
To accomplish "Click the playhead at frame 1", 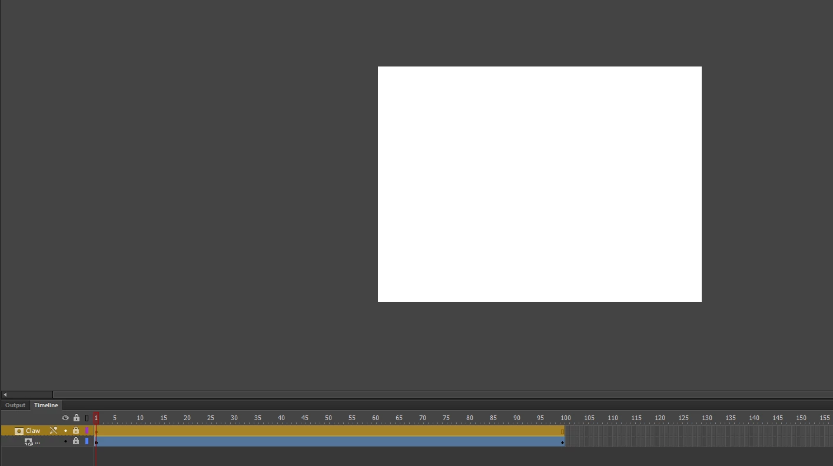I will 96,418.
